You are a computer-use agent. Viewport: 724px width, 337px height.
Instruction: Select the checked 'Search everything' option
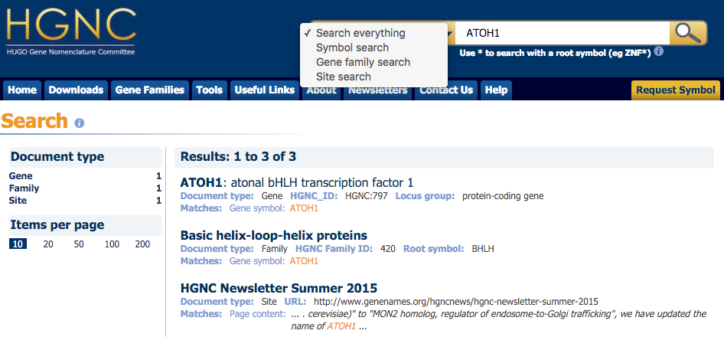tap(360, 33)
